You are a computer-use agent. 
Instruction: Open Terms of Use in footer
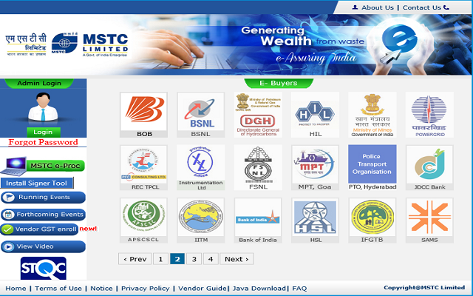pos(58,289)
